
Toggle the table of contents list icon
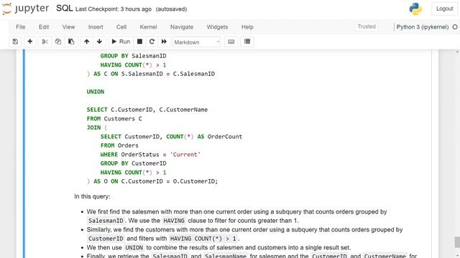[x=247, y=42]
